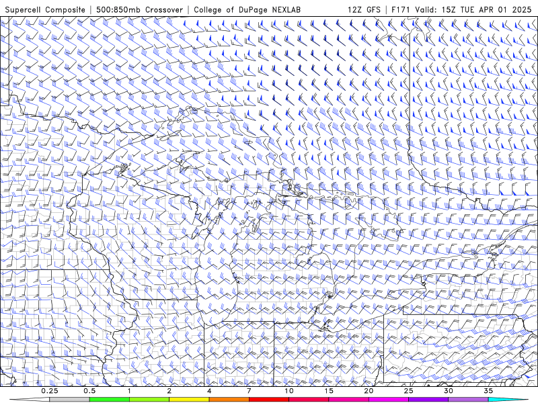Click the legend value 15
538x403 pixels.
click(329, 391)
